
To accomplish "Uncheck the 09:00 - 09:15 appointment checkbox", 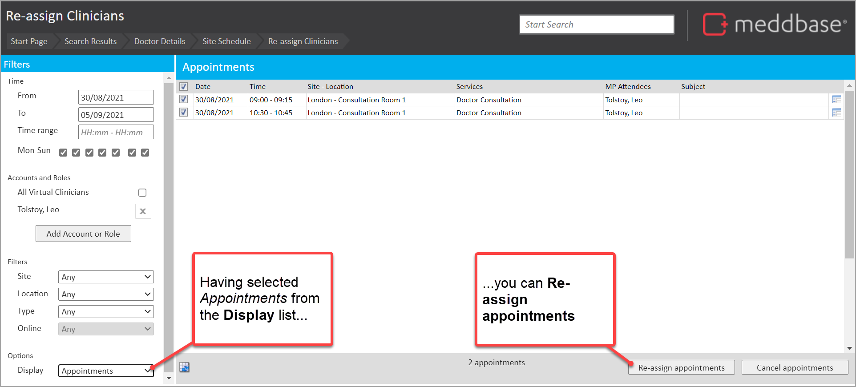I will tap(184, 100).
